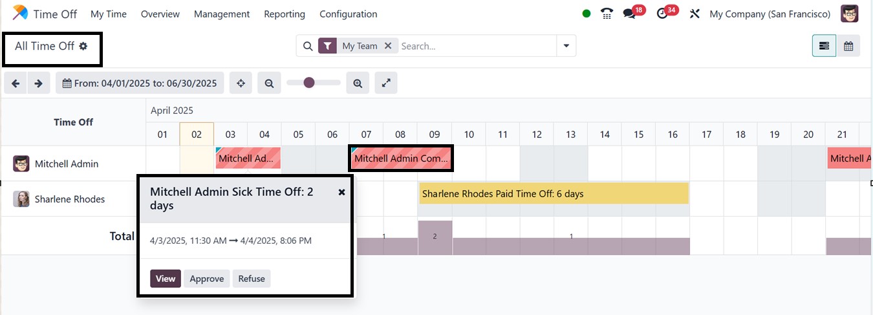Viewport: 873px width, 315px height.
Task: Click the debug tools wrench icon
Action: pos(695,14)
